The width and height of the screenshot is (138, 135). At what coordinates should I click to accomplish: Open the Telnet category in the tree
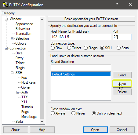click(20, 63)
